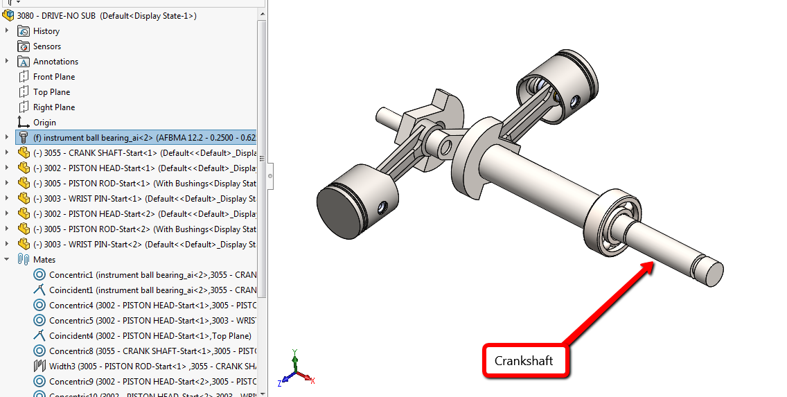Click the WRIST PIN-Start<1> part icon

[x=24, y=198]
